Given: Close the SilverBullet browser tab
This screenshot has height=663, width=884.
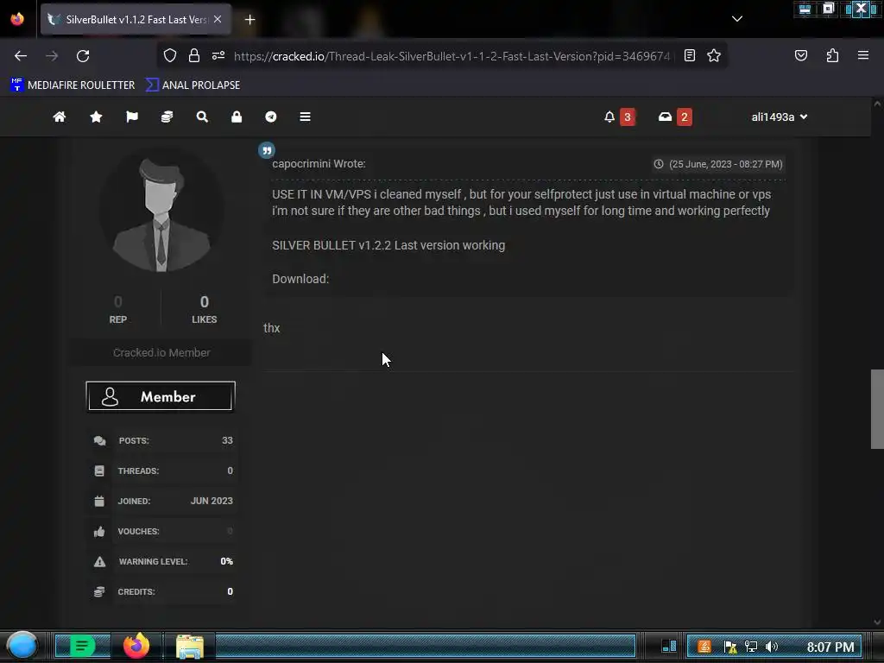Looking at the screenshot, I should pos(218,19).
